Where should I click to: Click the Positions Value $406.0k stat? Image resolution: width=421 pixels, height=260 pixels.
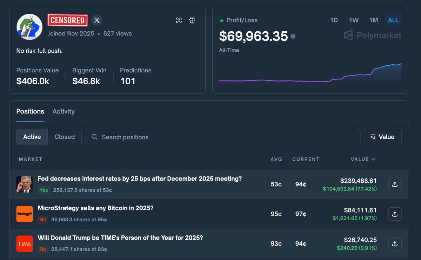pyautogui.click(x=38, y=76)
